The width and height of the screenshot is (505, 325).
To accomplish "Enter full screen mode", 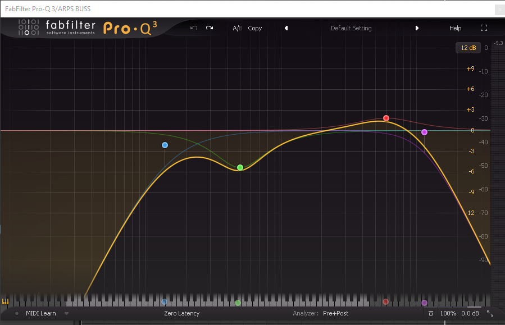I will (x=484, y=28).
